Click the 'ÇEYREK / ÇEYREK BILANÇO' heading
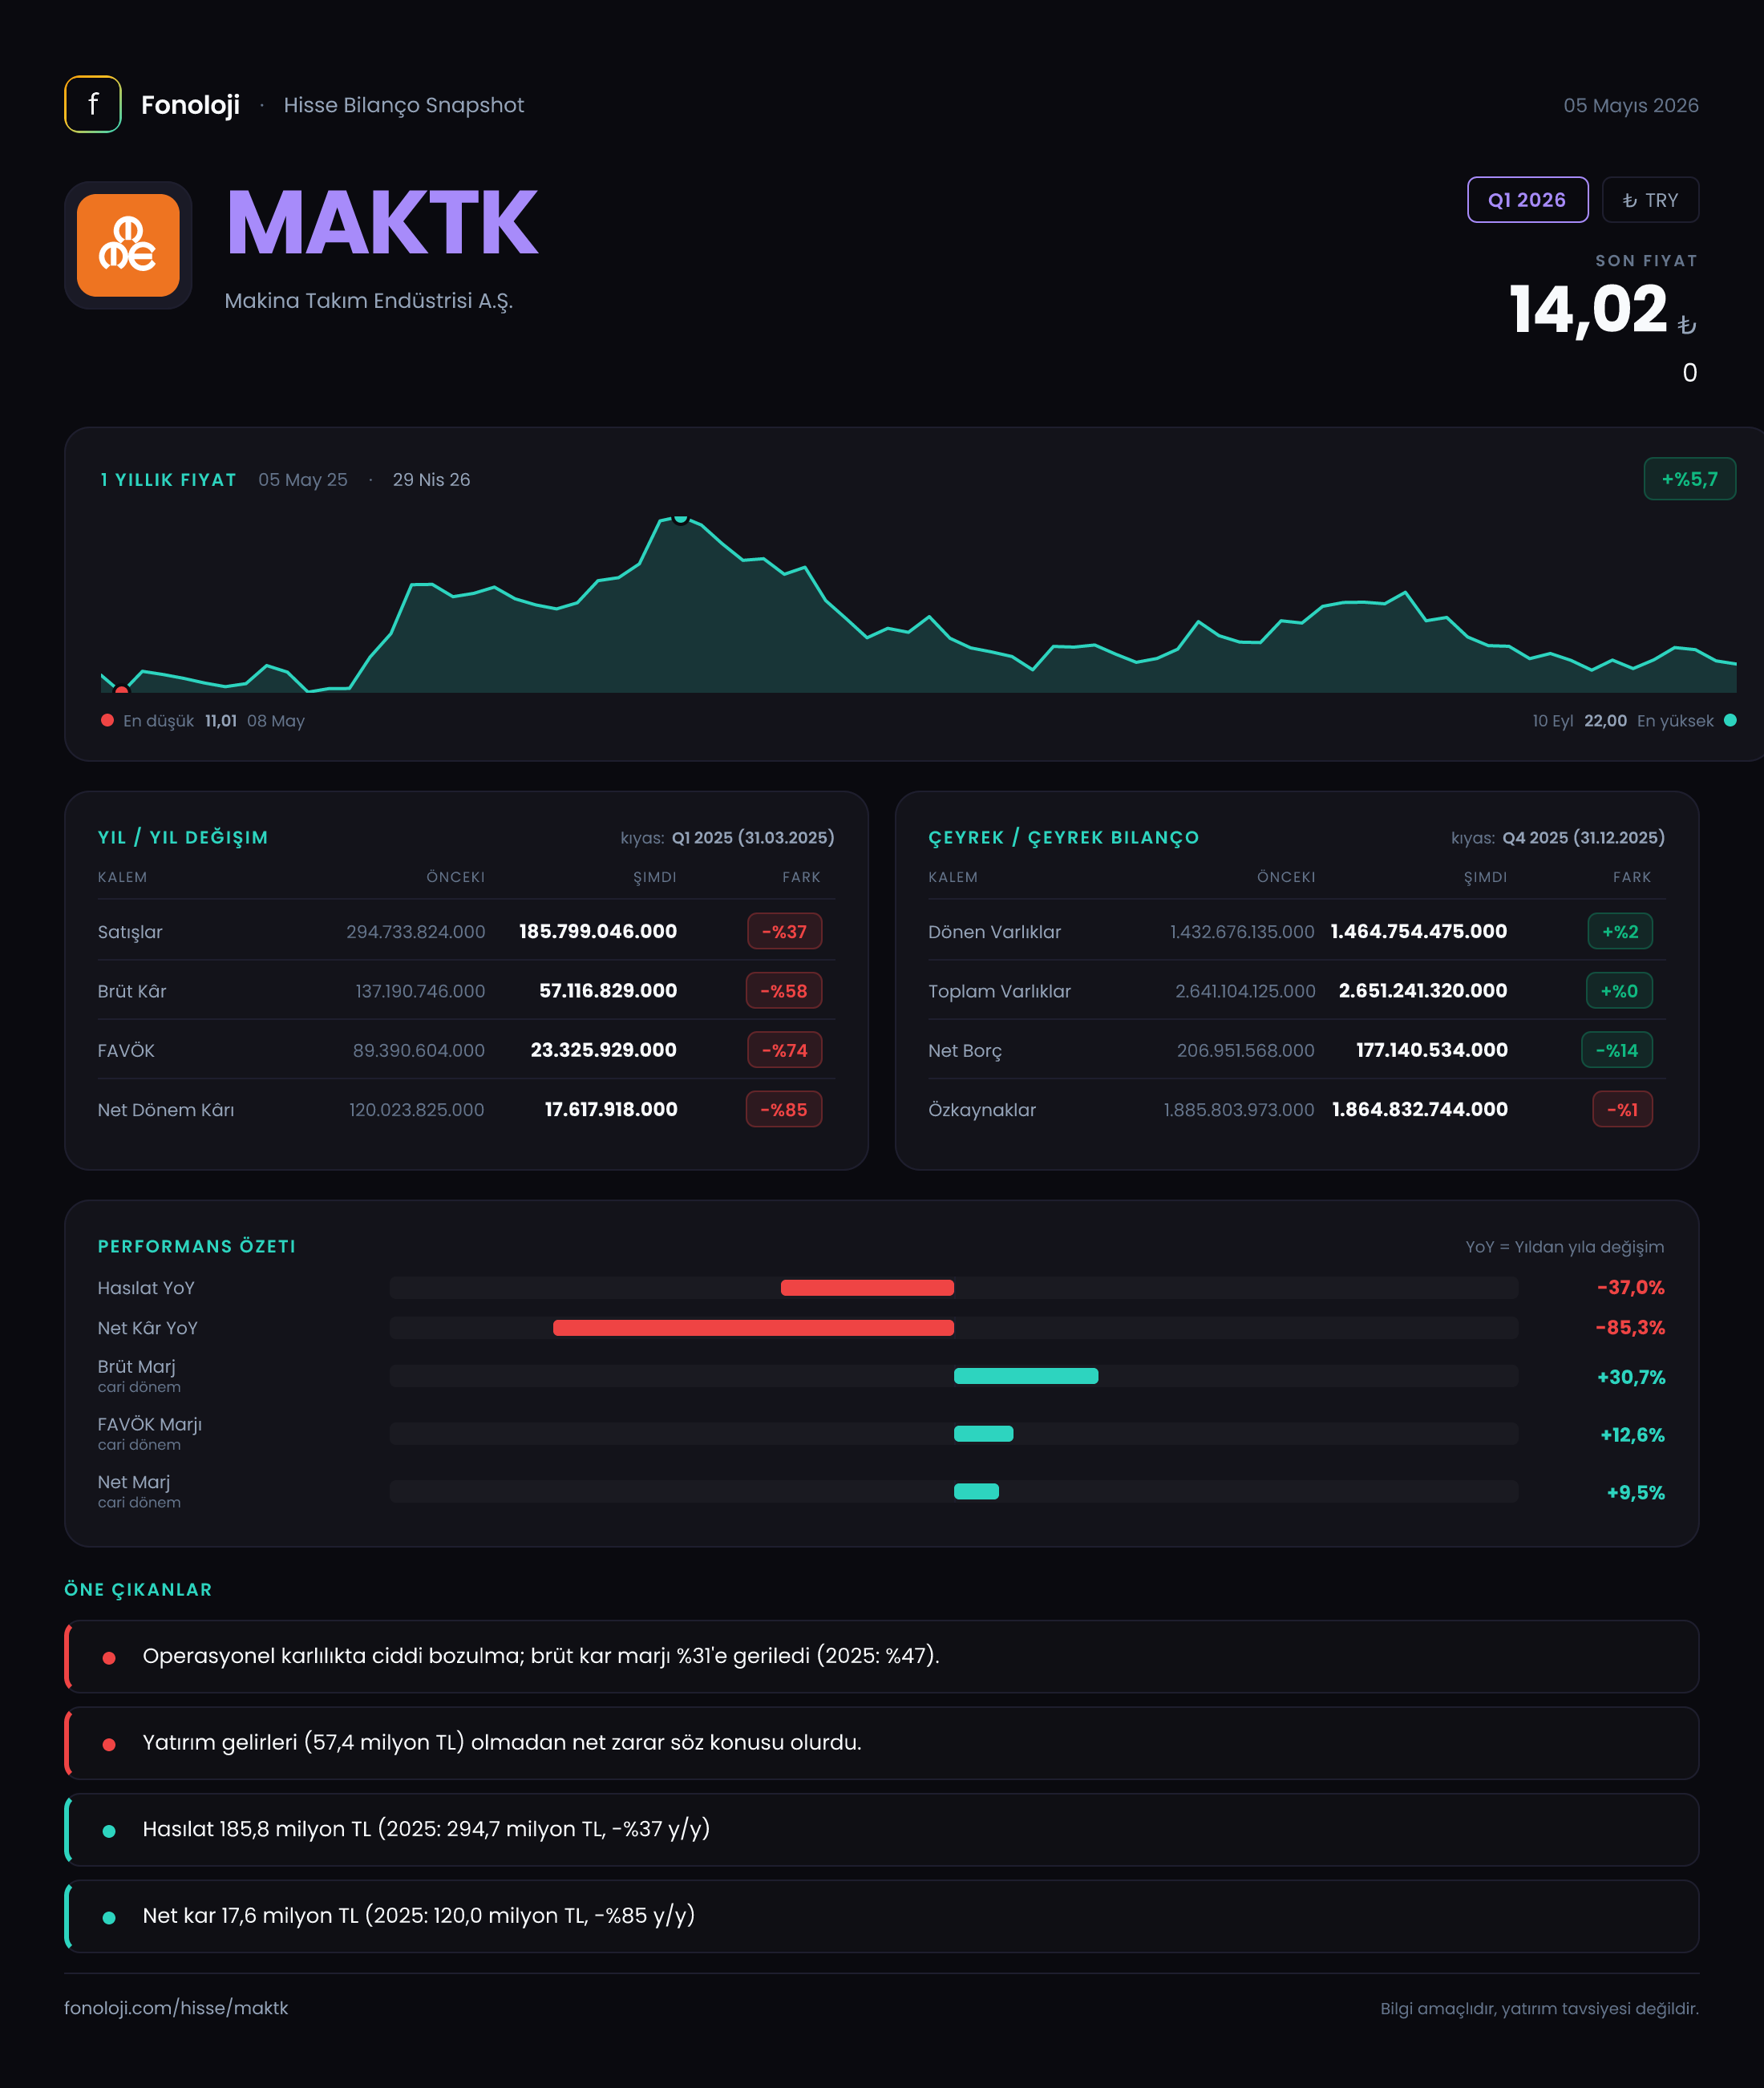The image size is (1764, 2088). pyautogui.click(x=1063, y=837)
